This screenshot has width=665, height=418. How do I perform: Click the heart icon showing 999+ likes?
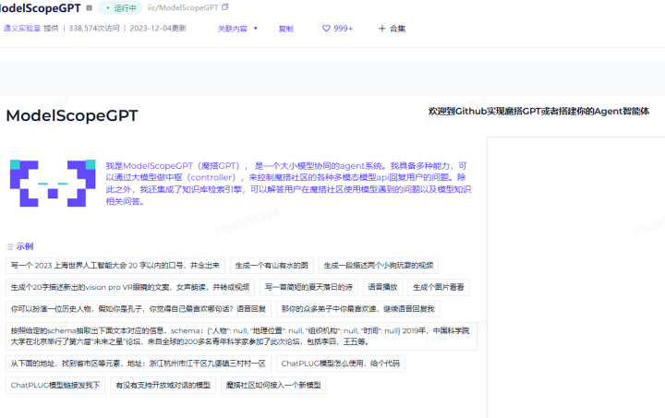pos(327,29)
